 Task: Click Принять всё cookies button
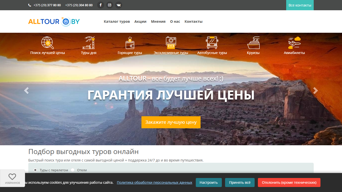point(240,182)
